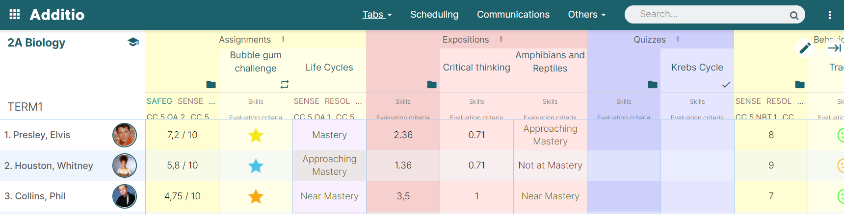Open the Tabs dropdown menu
The width and height of the screenshot is (844, 214).
pyautogui.click(x=377, y=15)
